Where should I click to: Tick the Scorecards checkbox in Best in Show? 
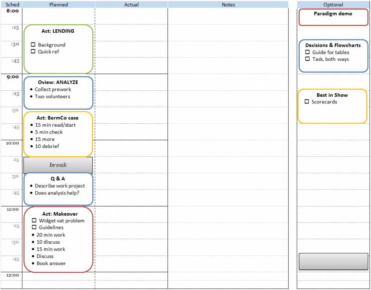pyautogui.click(x=307, y=102)
